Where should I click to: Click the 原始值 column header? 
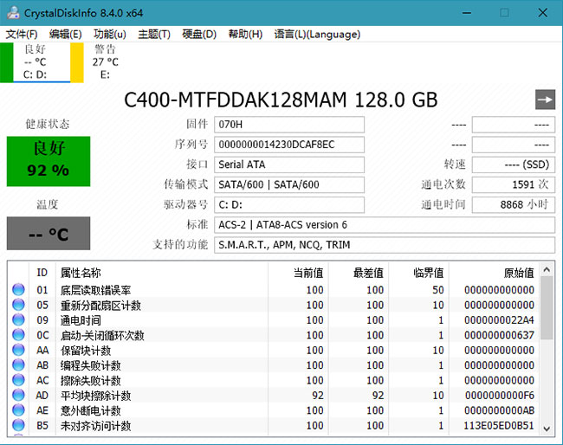point(494,273)
